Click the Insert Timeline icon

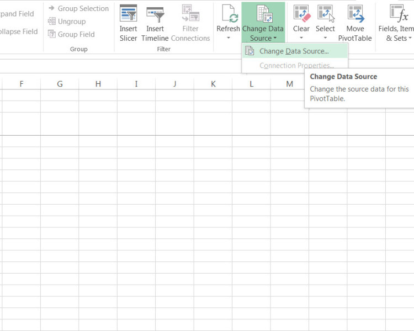[155, 14]
